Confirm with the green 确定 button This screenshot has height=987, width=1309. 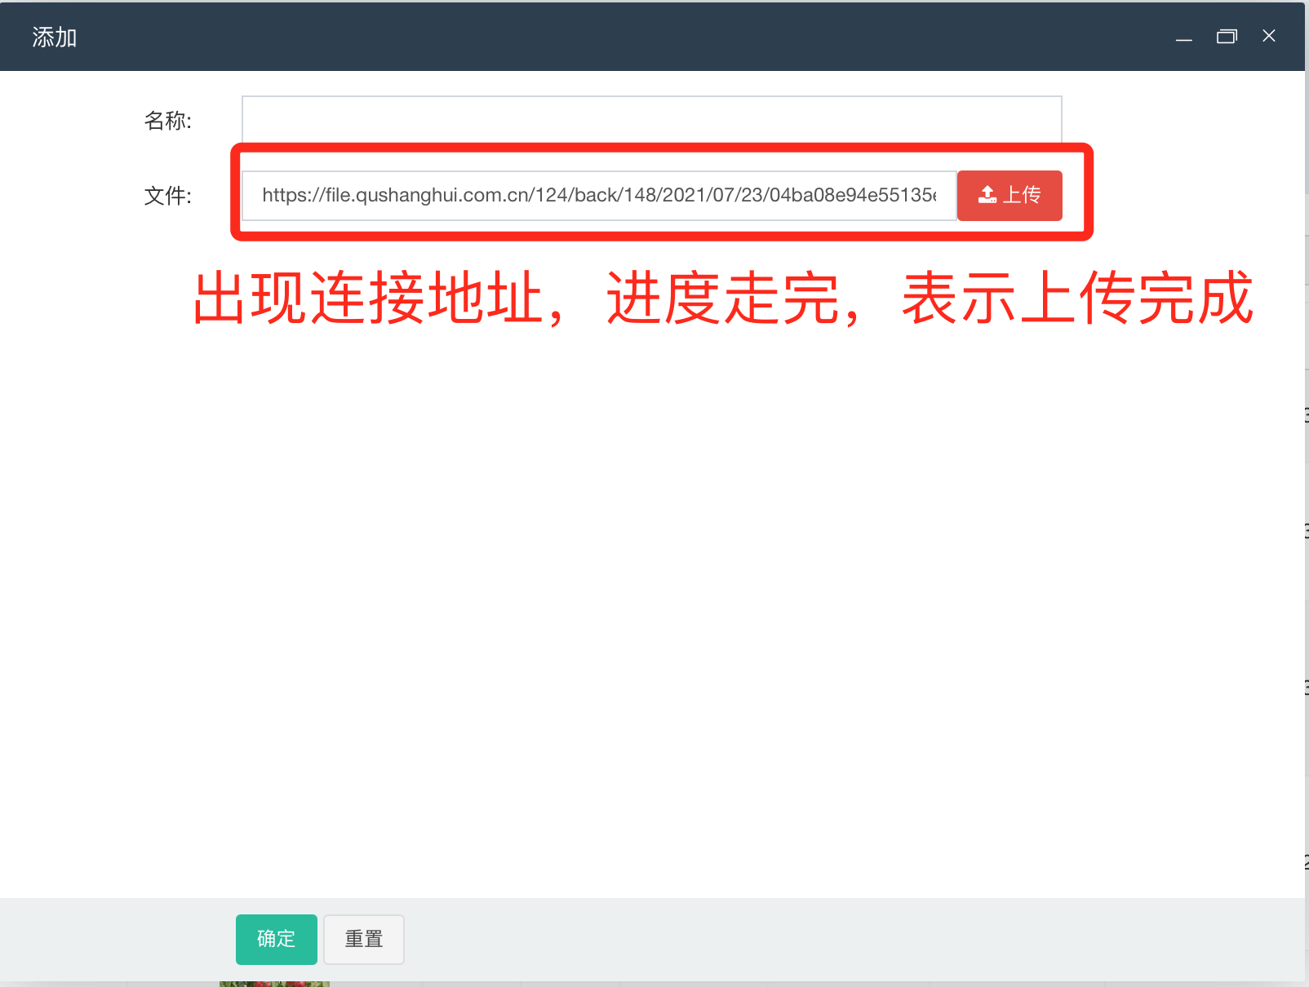276,939
